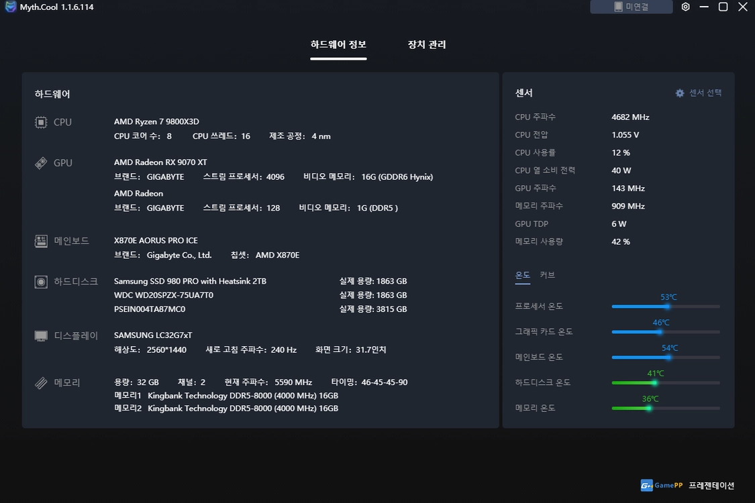Image resolution: width=755 pixels, height=503 pixels.
Task: Click the 하드디스크 disk icon
Action: point(41,282)
